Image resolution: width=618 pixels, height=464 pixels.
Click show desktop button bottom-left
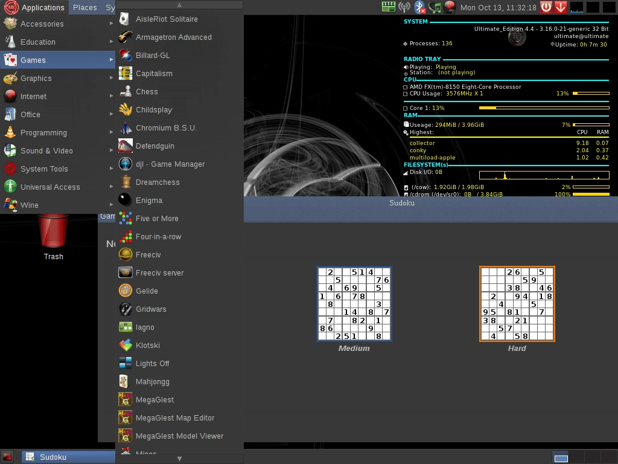(8, 457)
